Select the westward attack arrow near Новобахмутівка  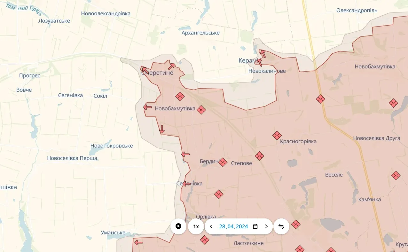coord(147,107)
